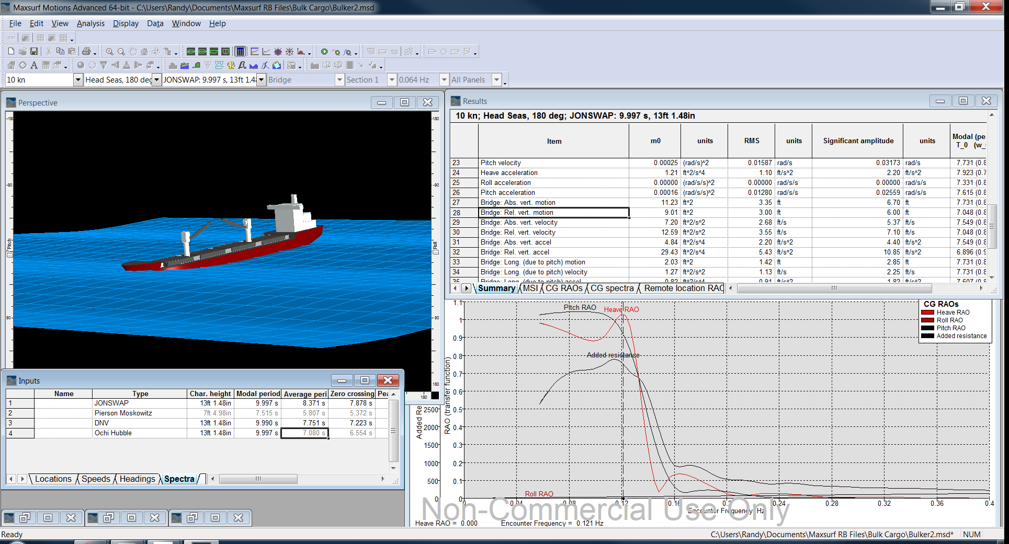Click the Copy icon in toolbar
Image resolution: width=1009 pixels, height=544 pixels.
[60, 51]
